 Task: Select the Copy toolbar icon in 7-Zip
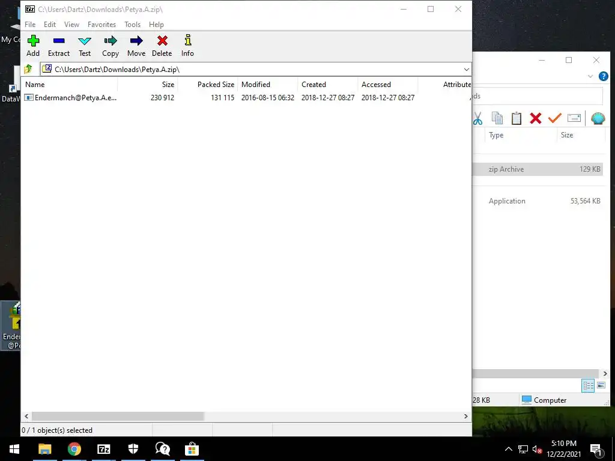(111, 46)
